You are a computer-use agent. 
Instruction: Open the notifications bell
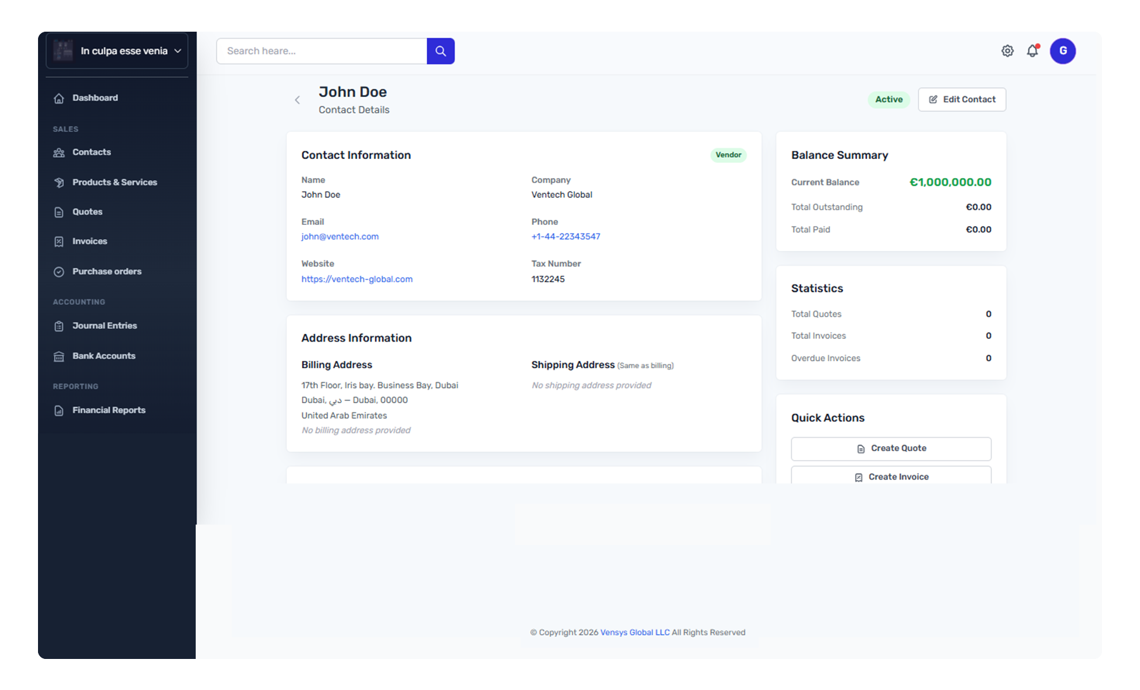1032,51
